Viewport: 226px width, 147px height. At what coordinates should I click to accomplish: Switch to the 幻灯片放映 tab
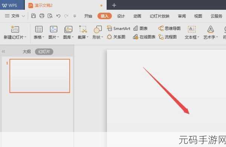point(160,16)
